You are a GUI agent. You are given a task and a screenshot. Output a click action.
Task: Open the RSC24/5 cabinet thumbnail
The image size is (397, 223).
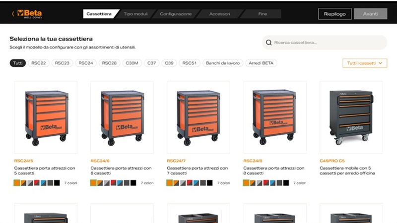tap(46, 117)
